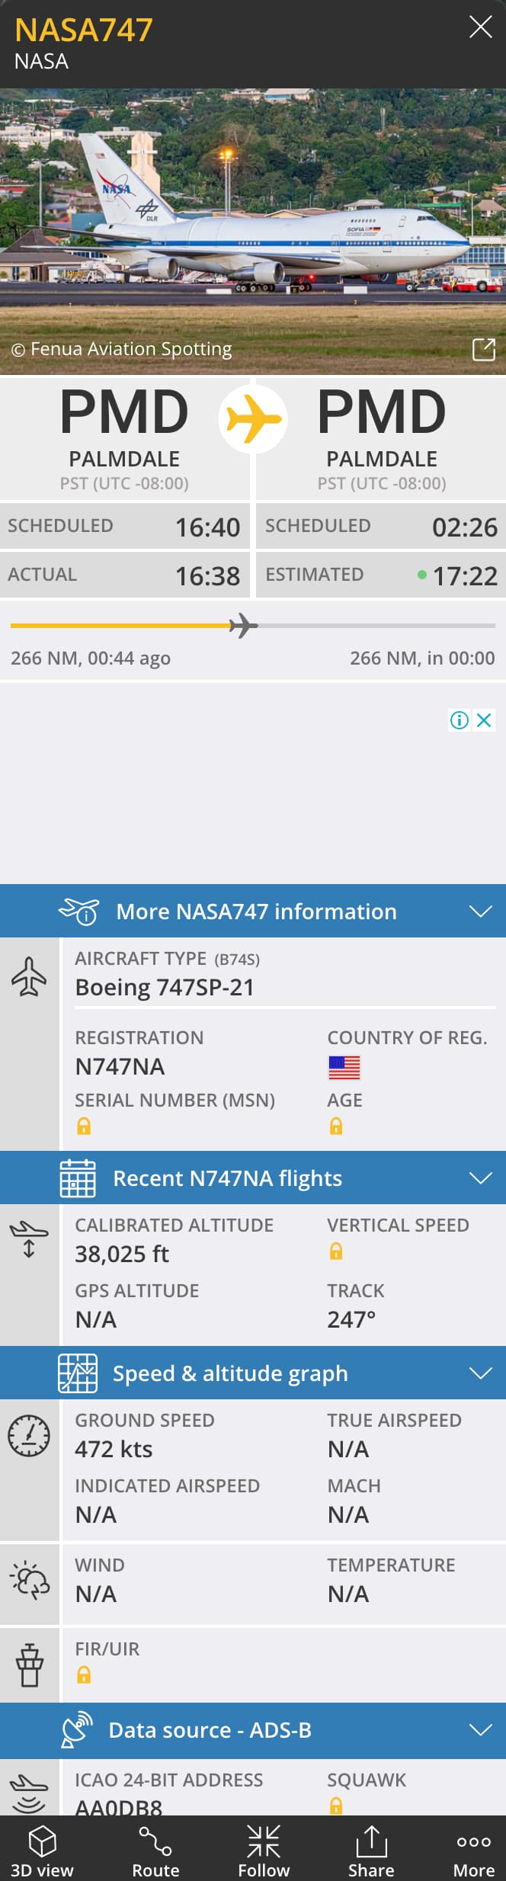
Task: Tap the Follow aircraft icon
Action: point(264,1851)
